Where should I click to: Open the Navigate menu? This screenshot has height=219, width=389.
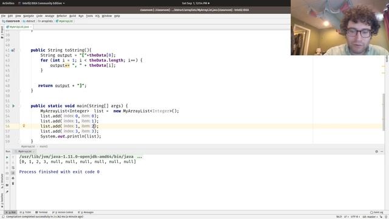pos(29,16)
